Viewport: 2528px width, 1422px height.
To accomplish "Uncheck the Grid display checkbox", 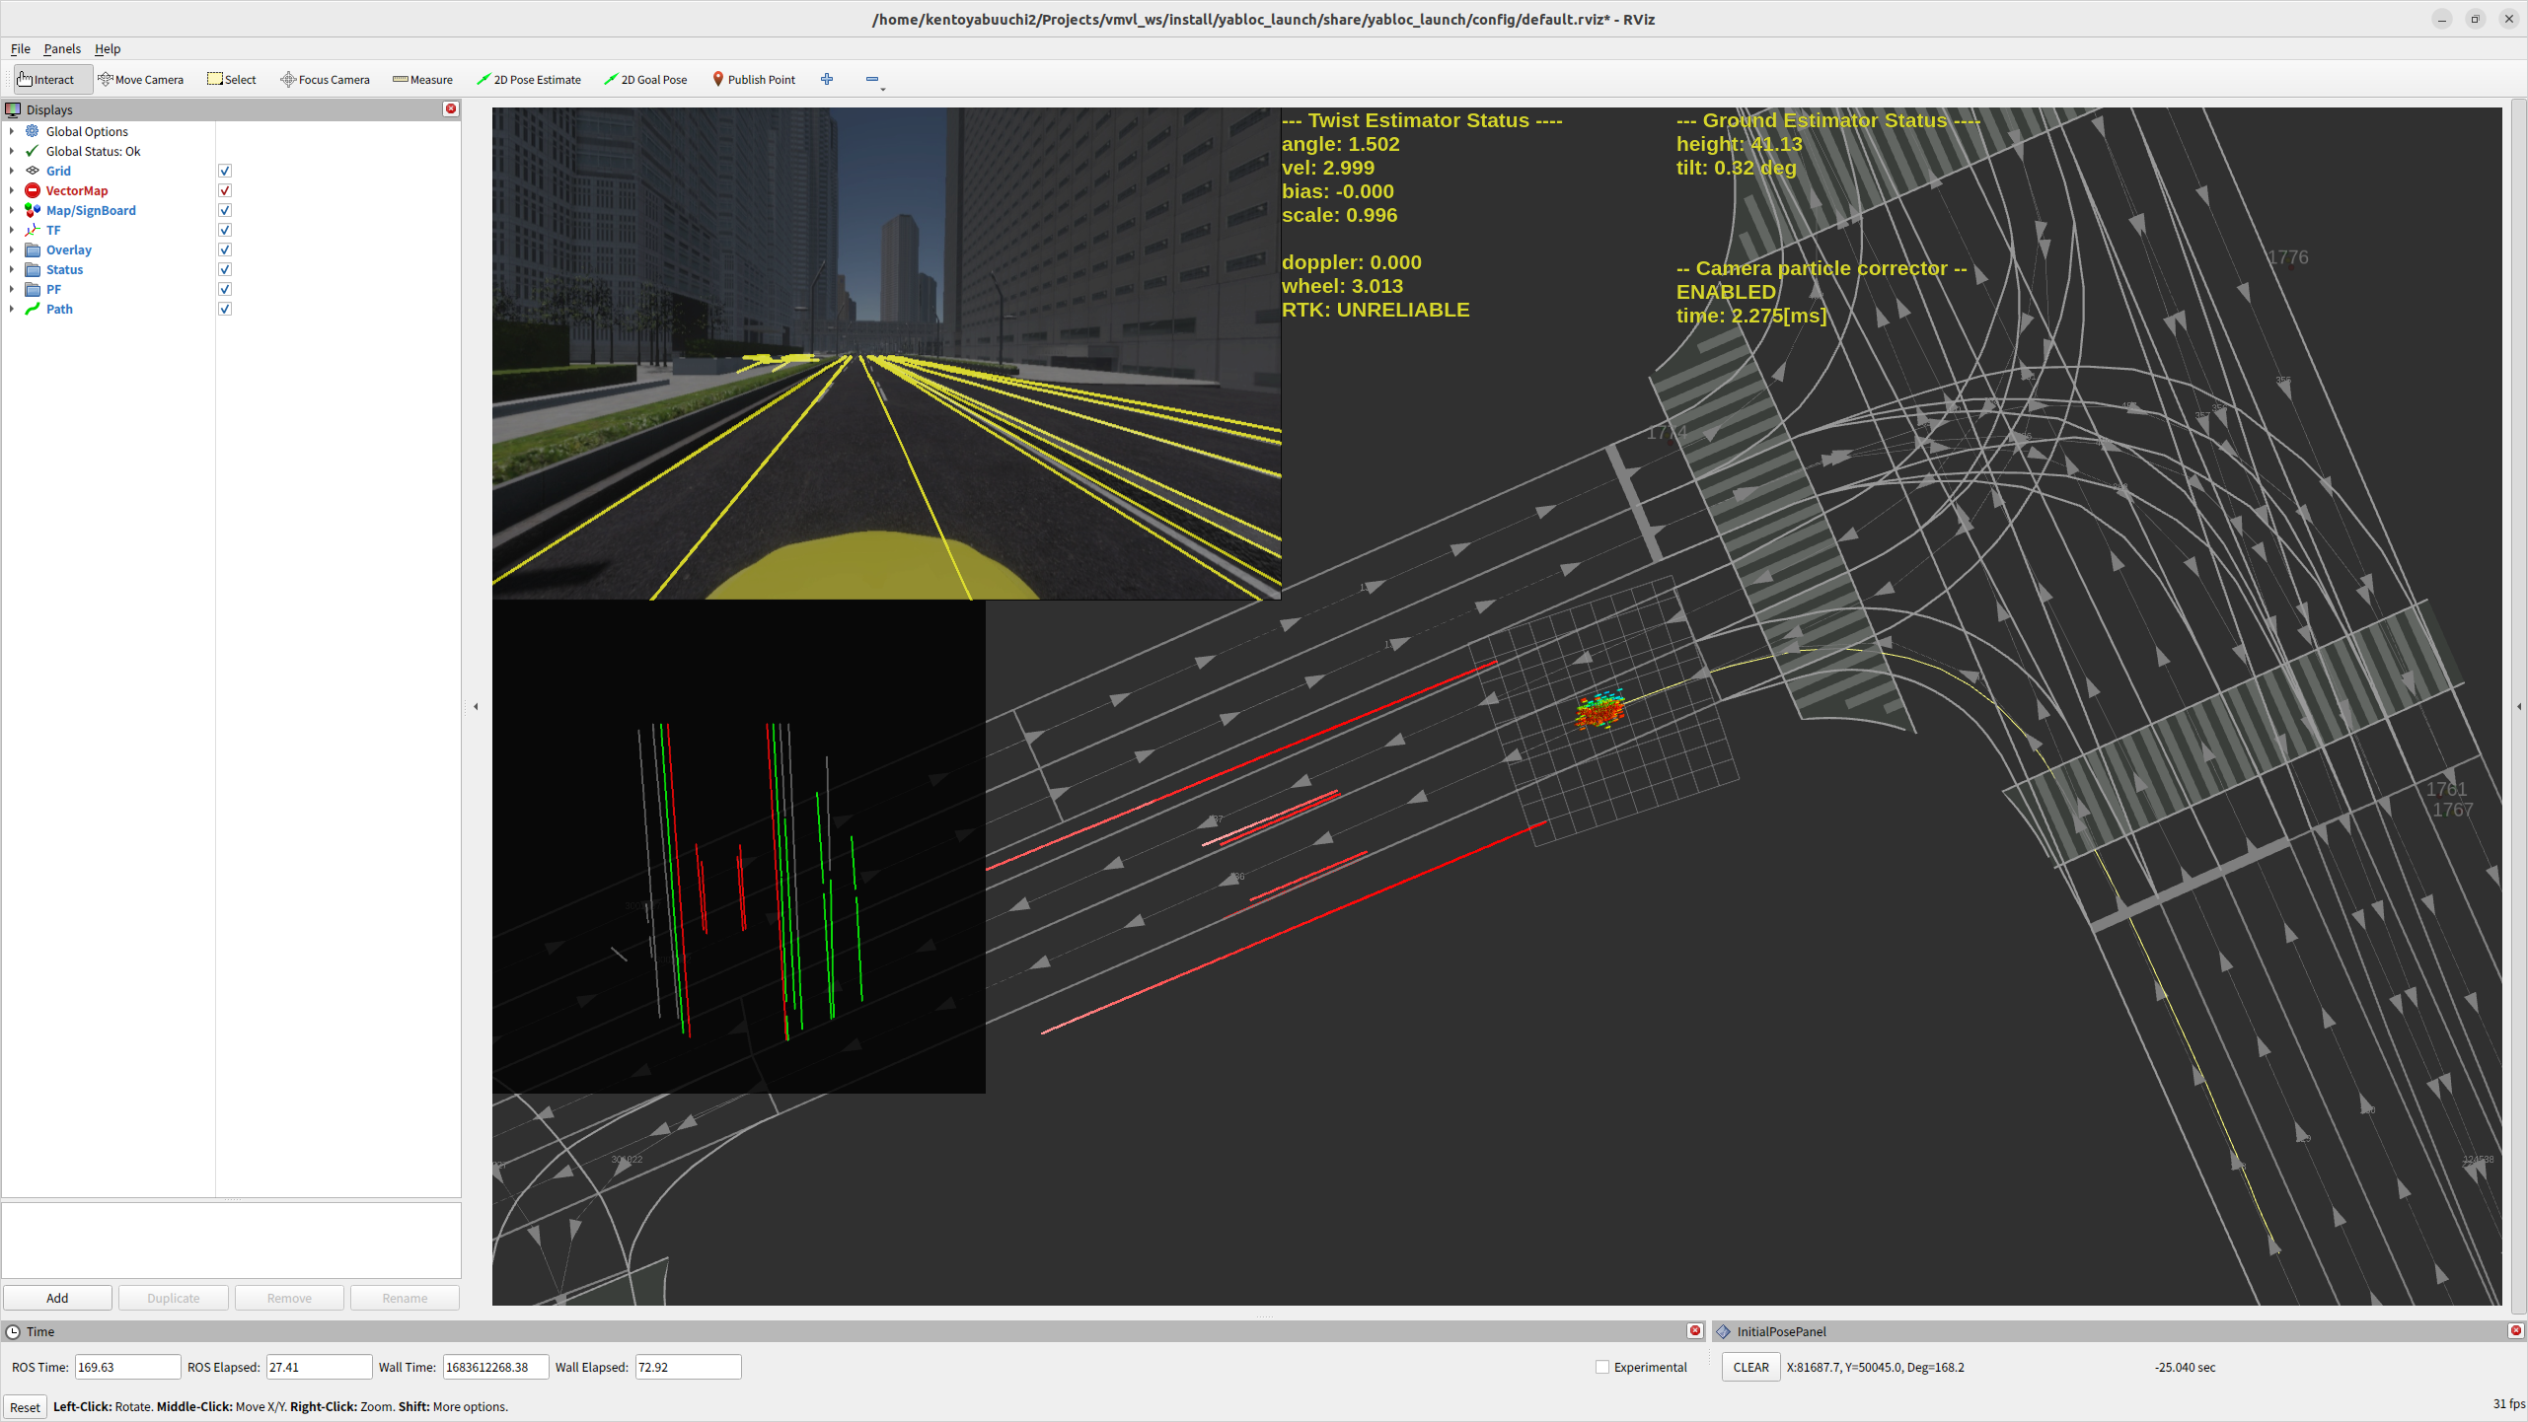I will click(225, 171).
